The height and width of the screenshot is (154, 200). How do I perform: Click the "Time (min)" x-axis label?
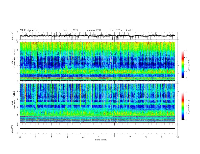[x=101, y=140]
